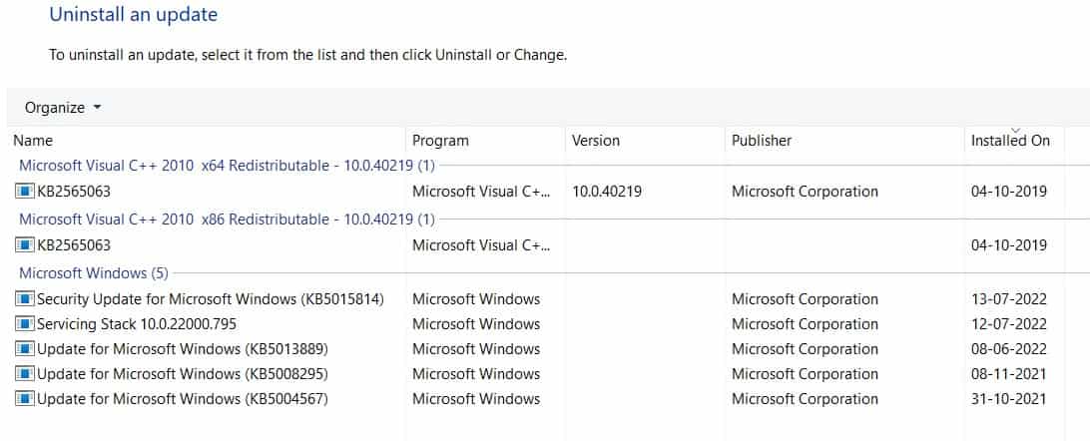Screen dimensions: 1090x441
Task: Sort by the Installed On column
Action: click(x=1010, y=141)
